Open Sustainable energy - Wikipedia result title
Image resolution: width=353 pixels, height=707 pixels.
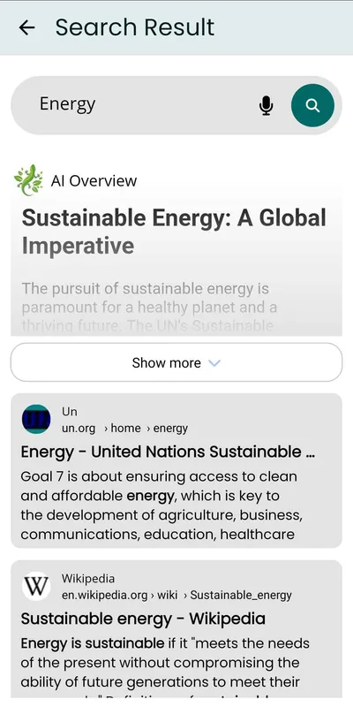pyautogui.click(x=143, y=619)
